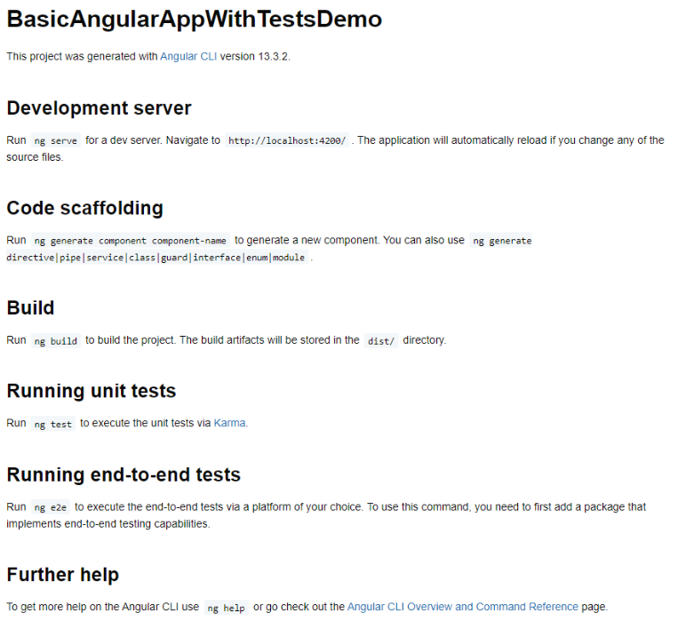Click the 'source files.' text line
This screenshot has width=678, height=637.
[x=35, y=157]
